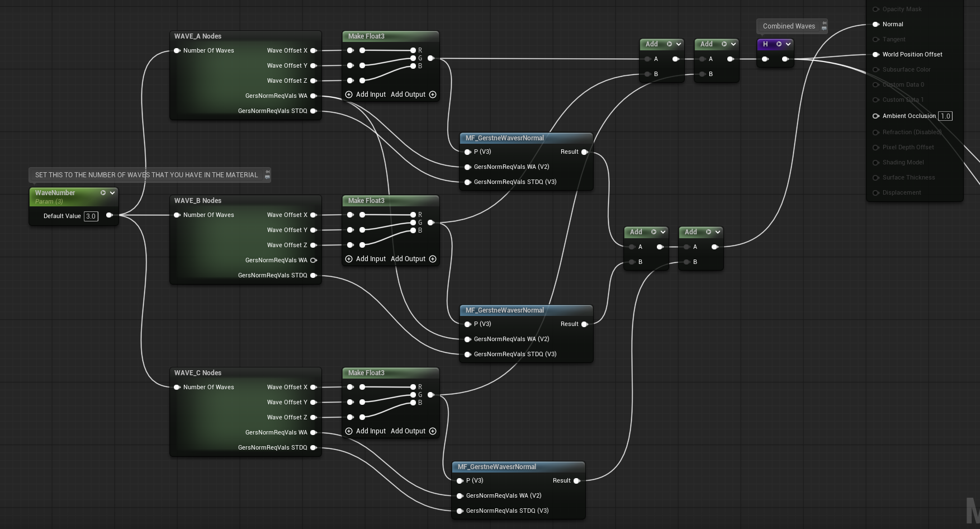Click the Wave Offset X pin on WAVE_C Nodes
This screenshot has width=980, height=529.
[x=314, y=387]
